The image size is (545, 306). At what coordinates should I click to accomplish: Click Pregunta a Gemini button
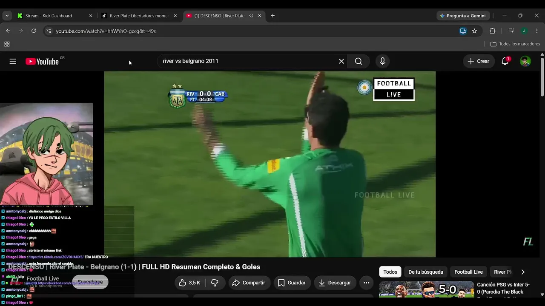click(x=463, y=16)
